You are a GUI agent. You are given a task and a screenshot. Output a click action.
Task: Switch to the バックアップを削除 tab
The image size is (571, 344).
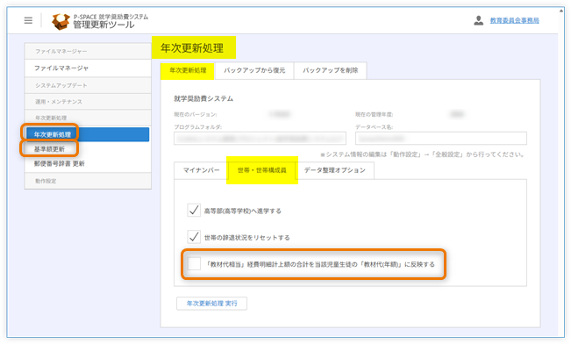pyautogui.click(x=331, y=70)
